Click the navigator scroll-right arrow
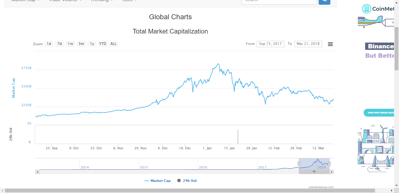The height and width of the screenshot is (193, 399). tap(331, 172)
